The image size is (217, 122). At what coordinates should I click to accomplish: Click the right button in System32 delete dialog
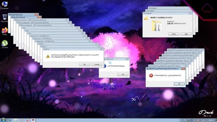point(186,34)
